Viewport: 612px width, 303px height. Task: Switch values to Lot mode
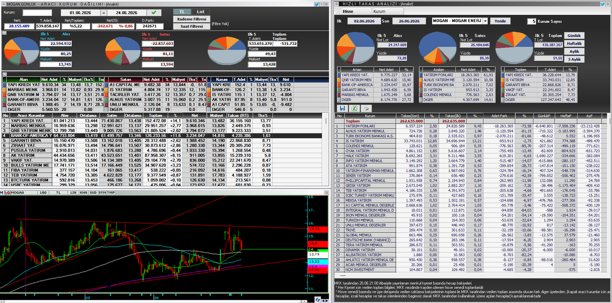coord(201,12)
